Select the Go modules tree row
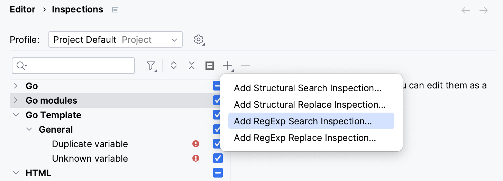The height and width of the screenshot is (181, 503). (x=52, y=101)
